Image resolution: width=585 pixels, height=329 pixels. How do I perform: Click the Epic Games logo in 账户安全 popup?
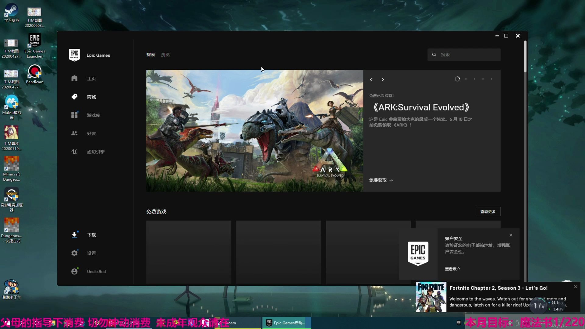418,253
